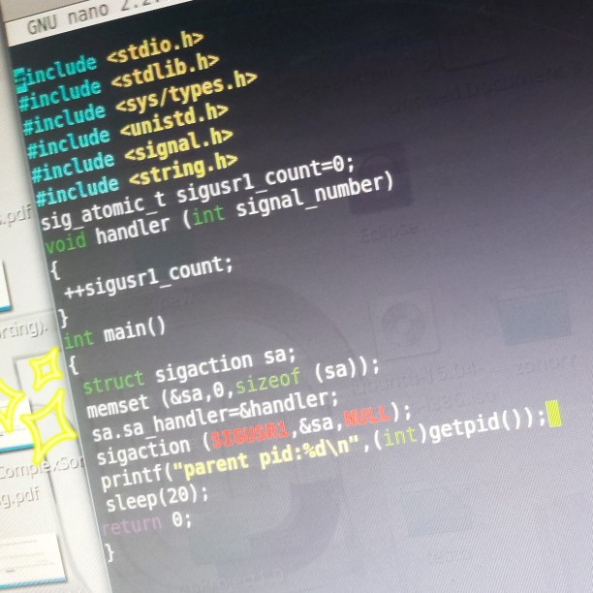593x593 pixels.
Task: Click the "GNU nano" title text
Action: [67, 20]
